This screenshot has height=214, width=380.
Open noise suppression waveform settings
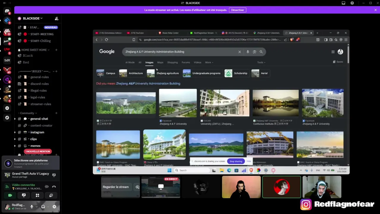47,187
